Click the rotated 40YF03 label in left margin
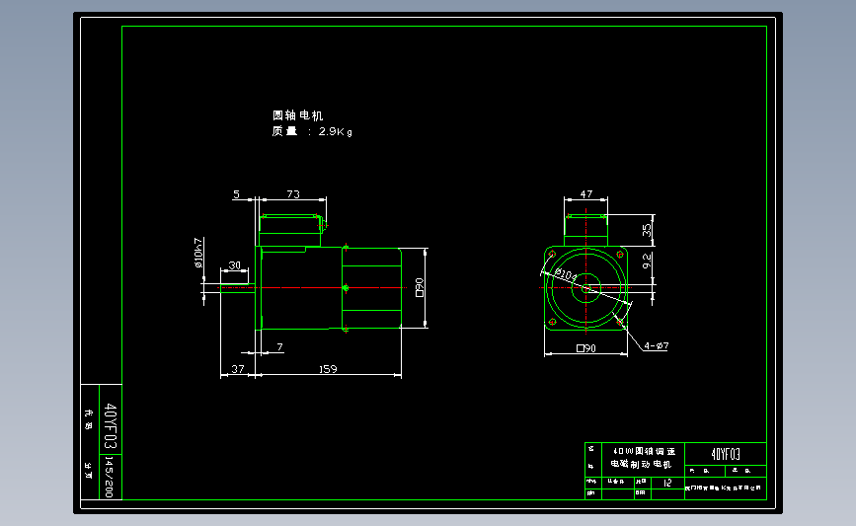The image size is (856, 526). click(111, 425)
